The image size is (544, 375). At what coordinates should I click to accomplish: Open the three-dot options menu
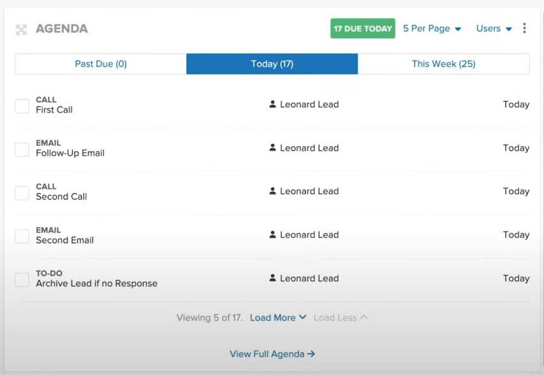(524, 29)
